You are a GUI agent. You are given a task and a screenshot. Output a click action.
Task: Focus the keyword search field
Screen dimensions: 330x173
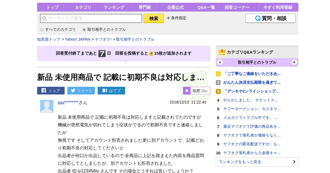point(91,18)
